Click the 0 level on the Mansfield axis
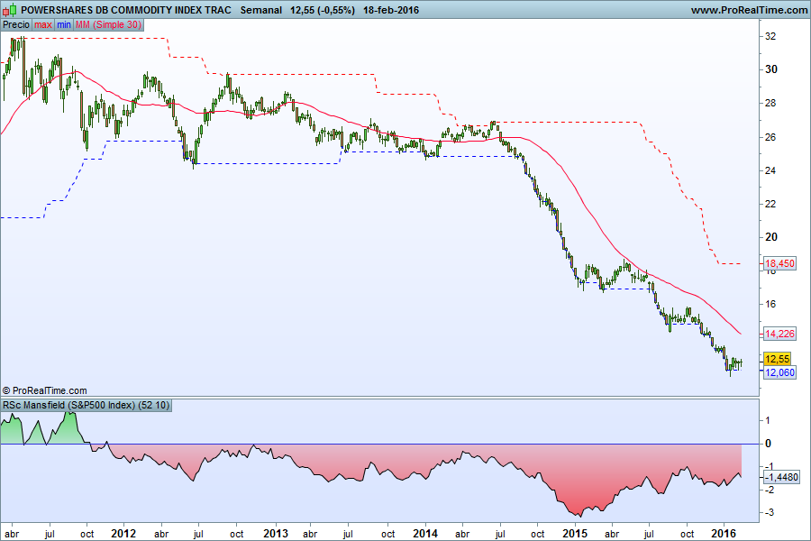The image size is (811, 541). point(768,443)
